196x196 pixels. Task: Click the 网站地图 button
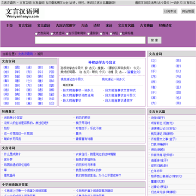click(188, 11)
